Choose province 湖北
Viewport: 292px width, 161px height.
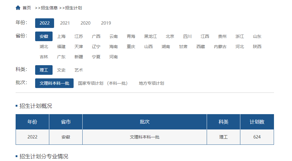click(44, 47)
